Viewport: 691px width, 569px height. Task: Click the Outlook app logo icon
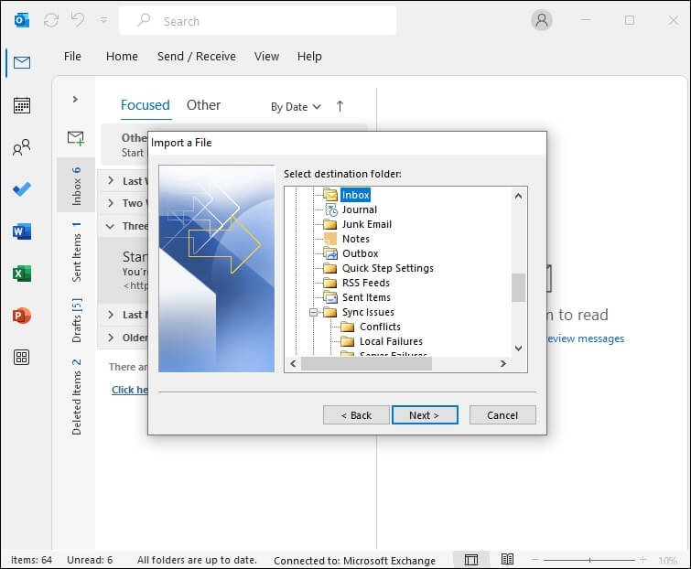click(22, 20)
